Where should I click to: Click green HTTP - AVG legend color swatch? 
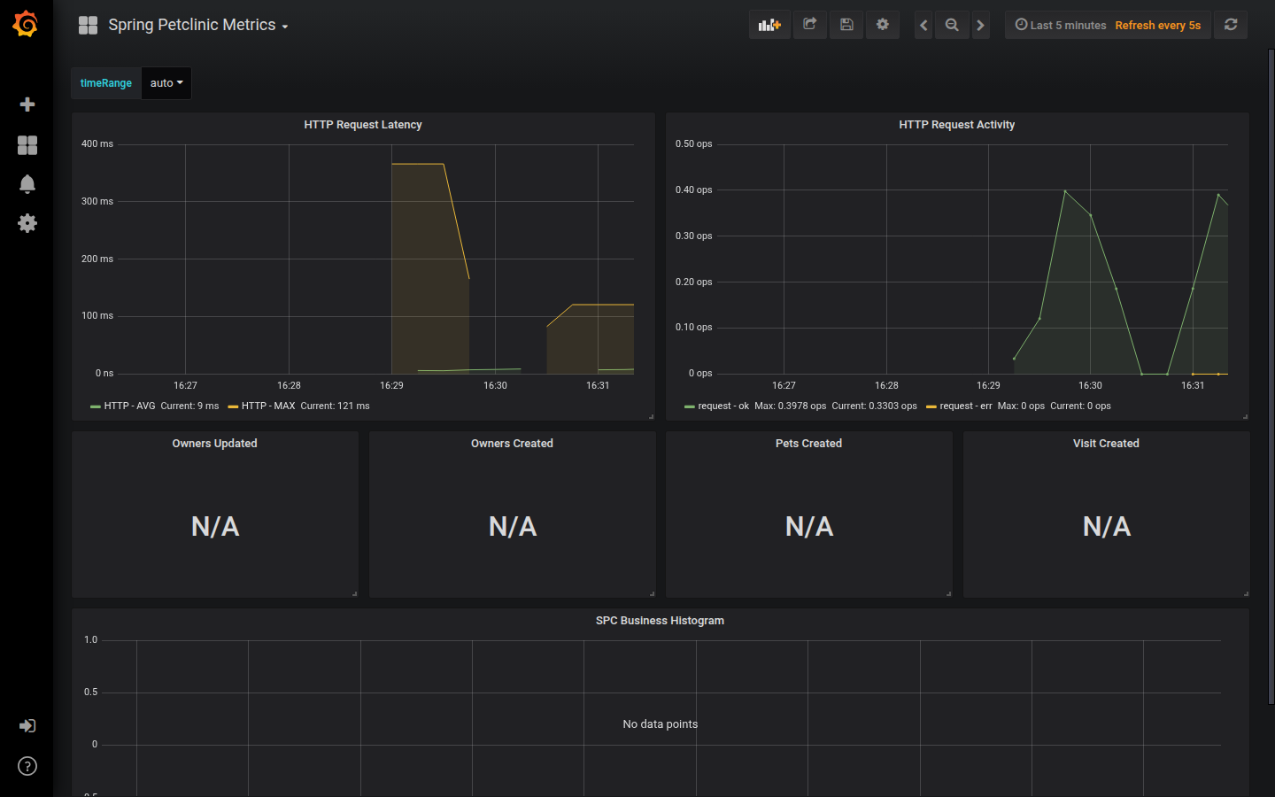96,406
